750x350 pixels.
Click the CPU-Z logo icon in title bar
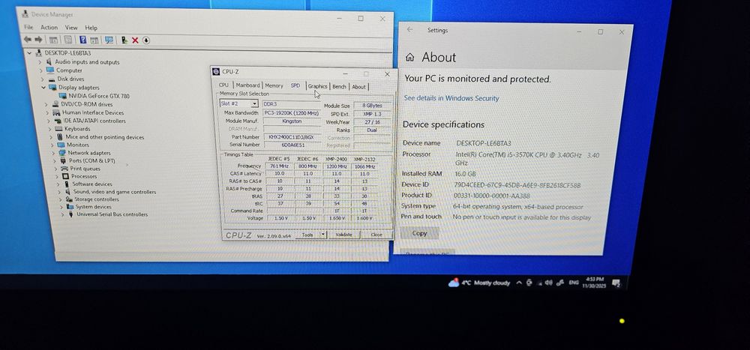216,72
